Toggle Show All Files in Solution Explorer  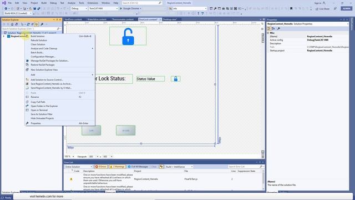tap(36, 24)
